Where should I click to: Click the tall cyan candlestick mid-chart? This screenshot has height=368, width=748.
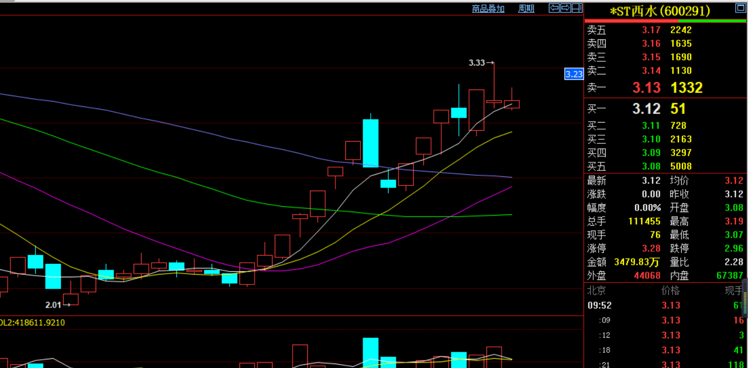point(371,143)
